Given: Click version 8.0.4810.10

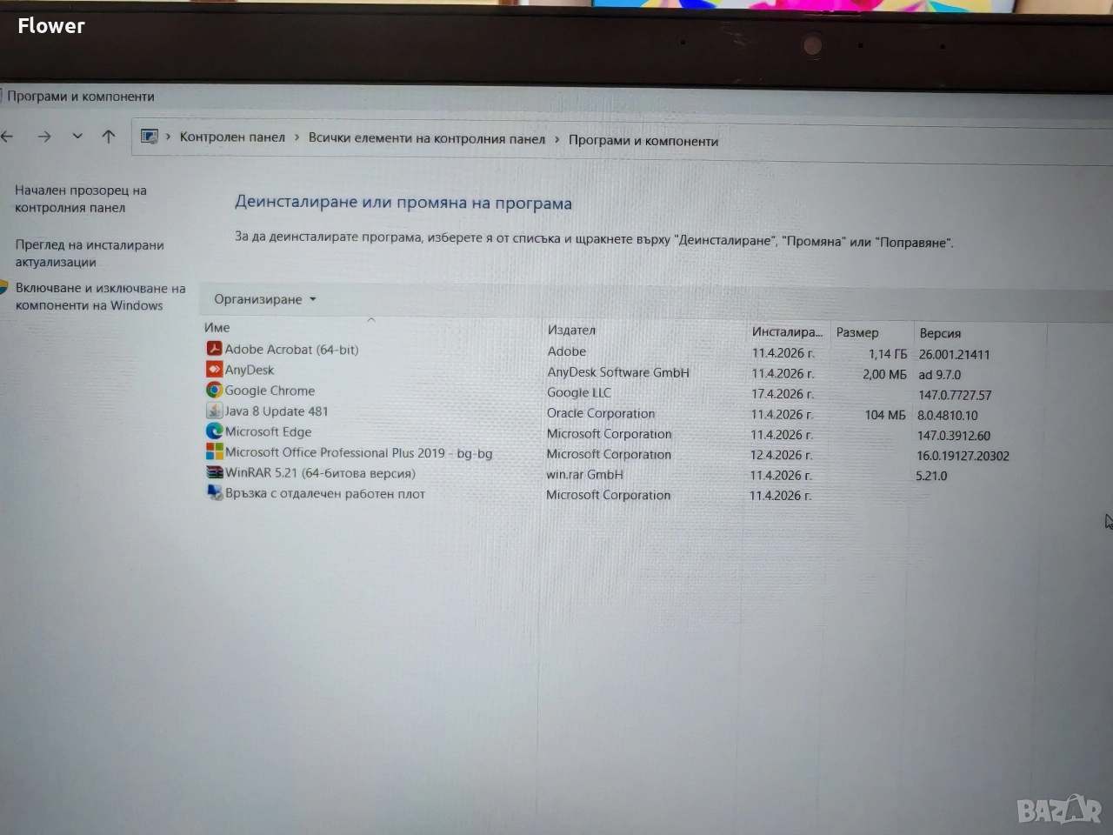Looking at the screenshot, I should click(948, 416).
